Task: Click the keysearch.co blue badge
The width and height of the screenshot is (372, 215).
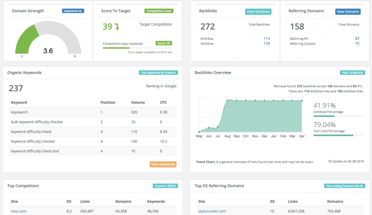Action: coord(73,11)
